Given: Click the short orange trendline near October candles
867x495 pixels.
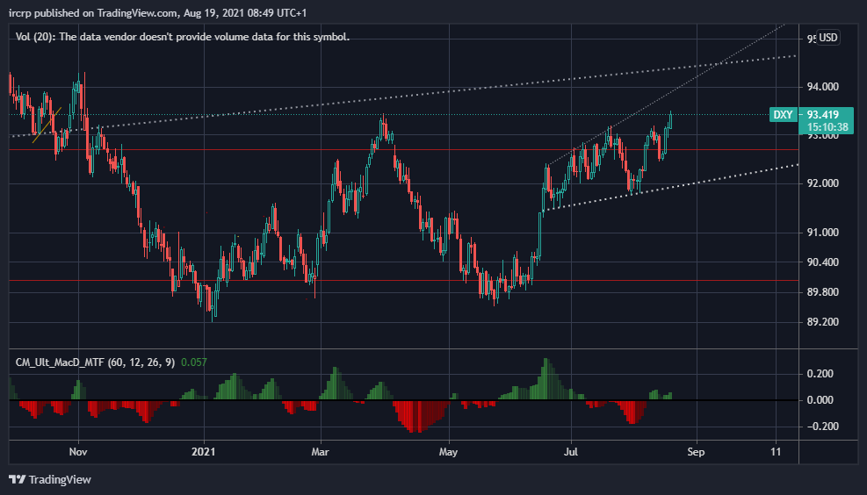Looking at the screenshot, I should tap(47, 125).
